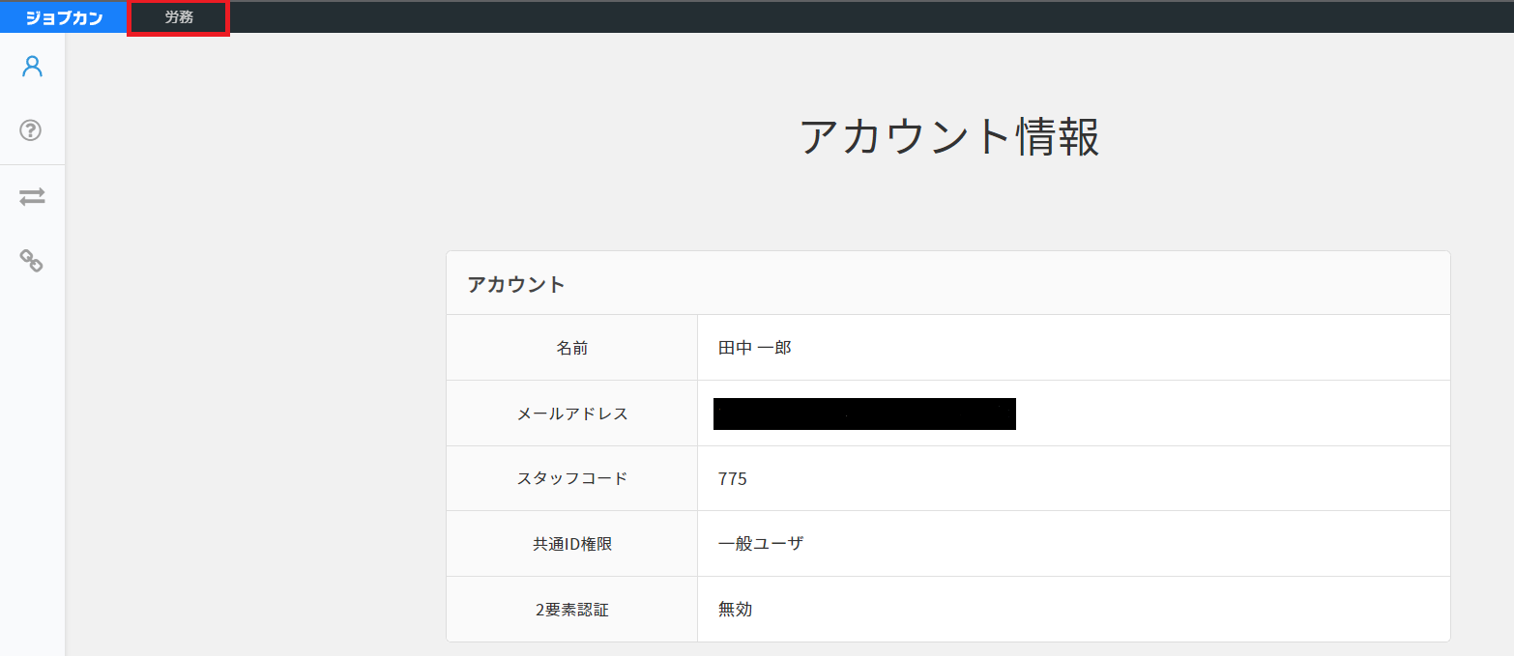Screen dimensions: 1514x656
Task: Click the question mark help icon
Action: [x=32, y=130]
